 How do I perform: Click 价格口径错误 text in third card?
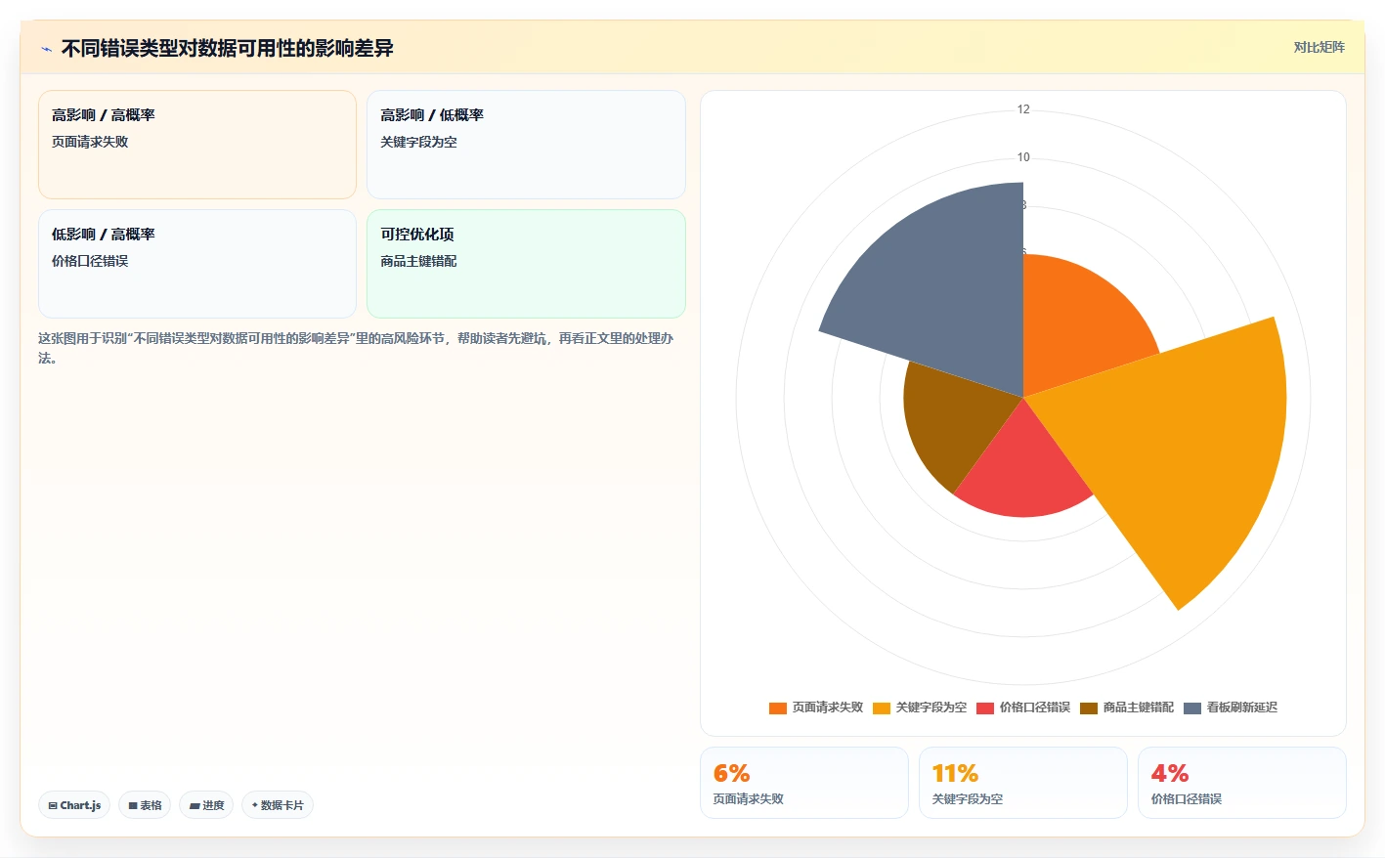click(90, 261)
